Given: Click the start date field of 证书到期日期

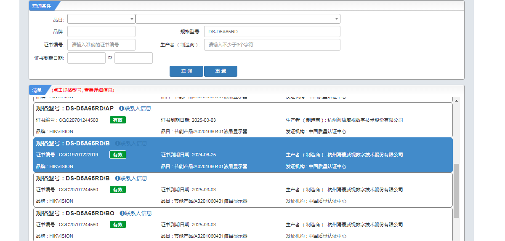Looking at the screenshot, I should tap(86, 58).
